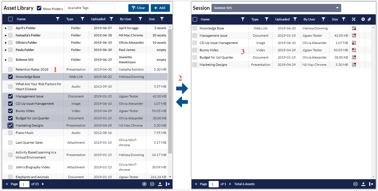
Task: Click the left arrow to remove assets from session
Action: [182, 102]
